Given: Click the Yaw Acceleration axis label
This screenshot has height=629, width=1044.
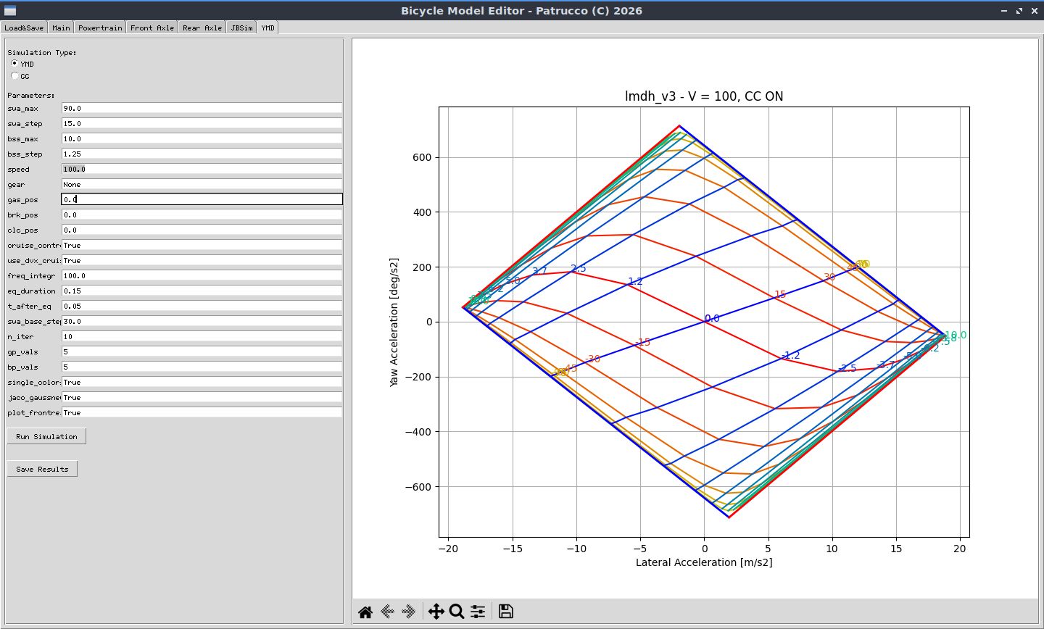Looking at the screenshot, I should (x=394, y=322).
